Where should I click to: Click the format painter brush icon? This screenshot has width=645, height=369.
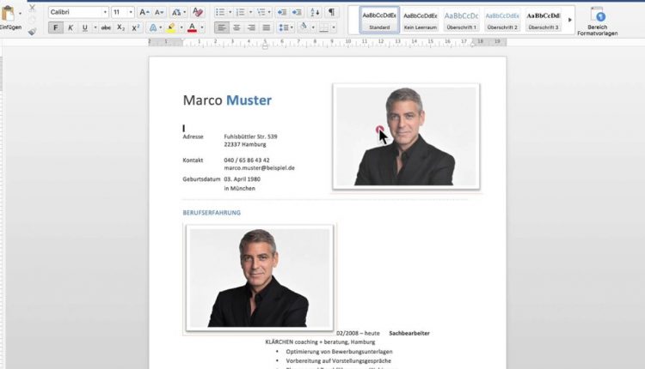[x=32, y=31]
